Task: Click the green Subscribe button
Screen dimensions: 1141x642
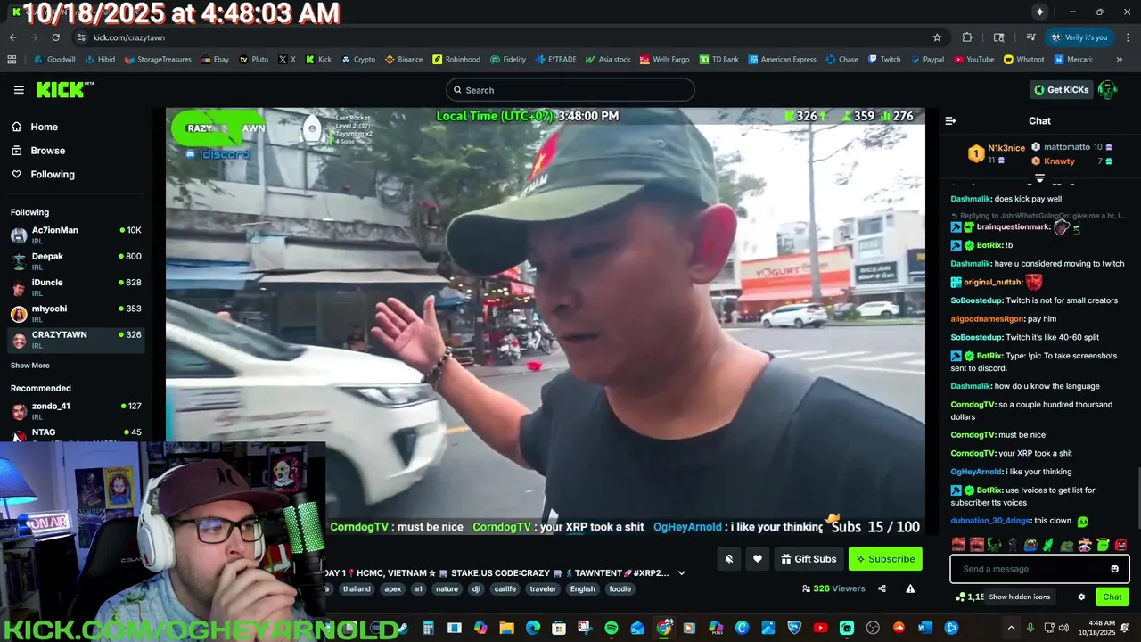Action: pyautogui.click(x=885, y=559)
